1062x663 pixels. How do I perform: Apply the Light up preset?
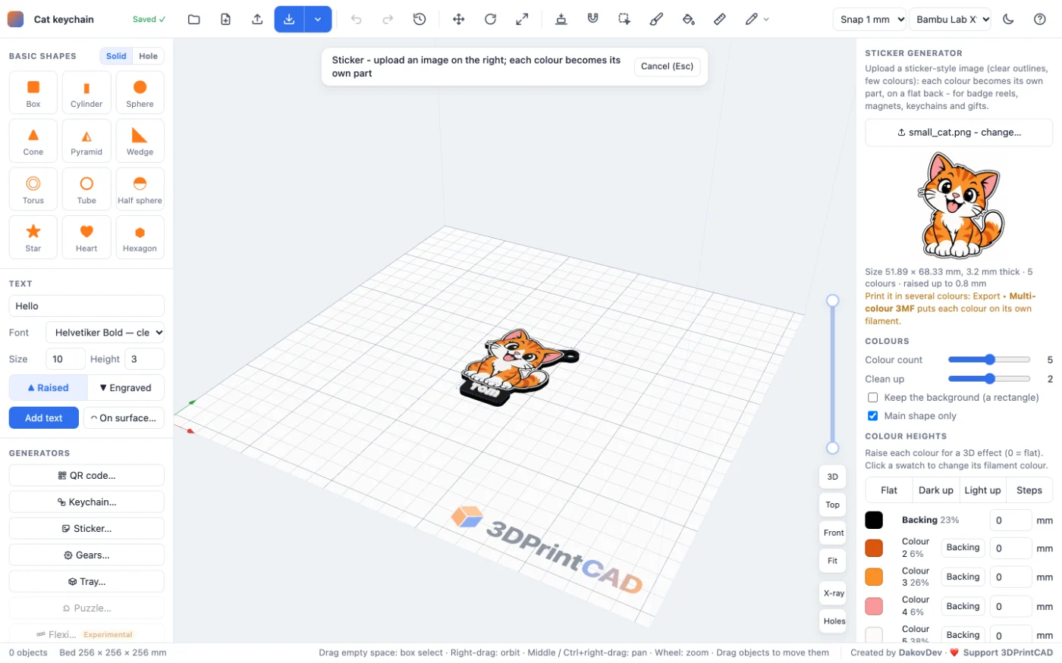982,490
